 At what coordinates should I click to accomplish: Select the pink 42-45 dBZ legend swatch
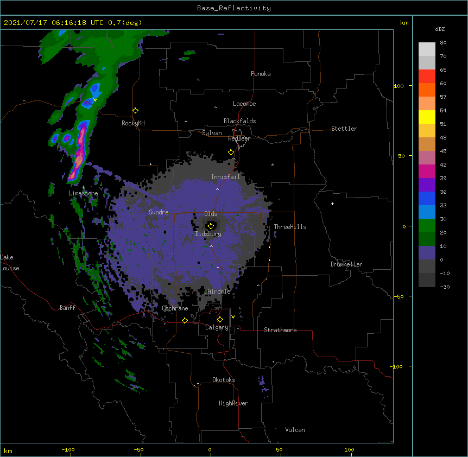pos(427,158)
